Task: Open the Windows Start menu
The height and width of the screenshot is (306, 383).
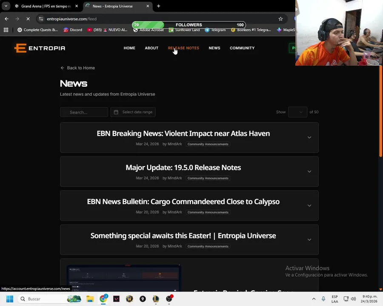Action: [x=10, y=299]
